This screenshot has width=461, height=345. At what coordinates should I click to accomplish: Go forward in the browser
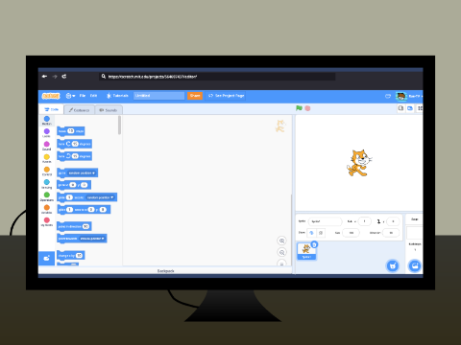pos(55,77)
